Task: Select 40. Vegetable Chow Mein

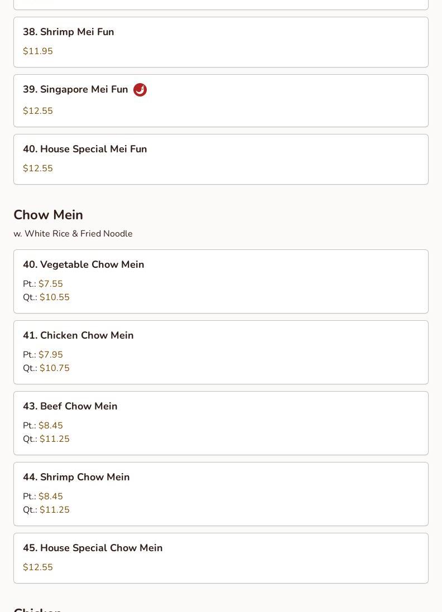Action: 84,265
